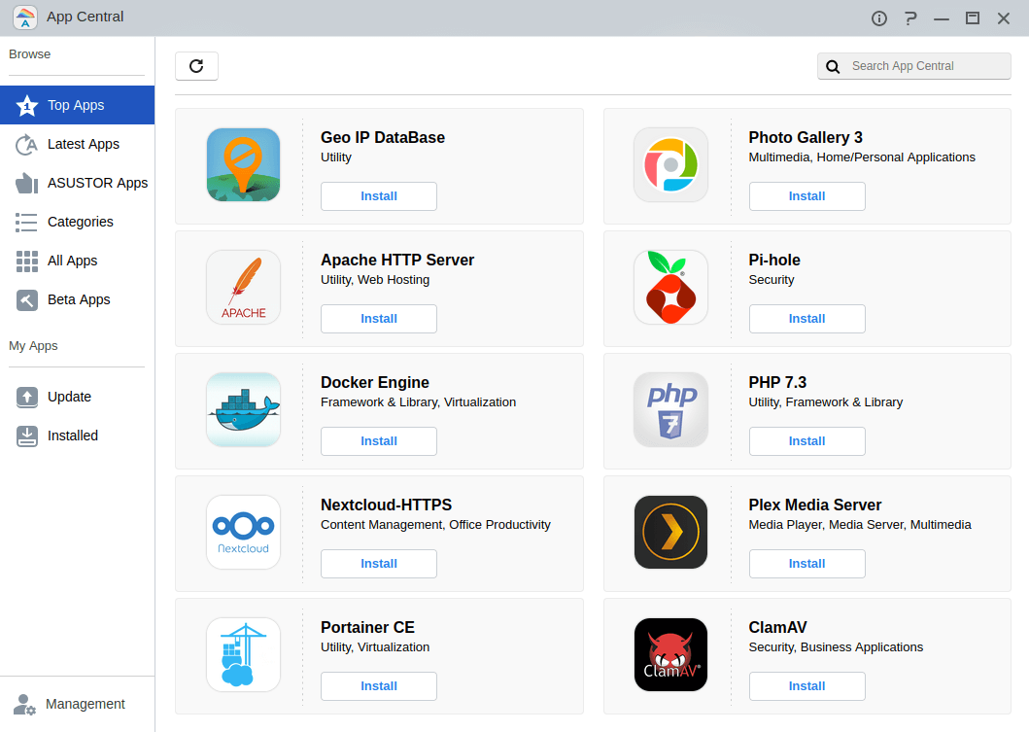Viewport: 1029px width, 732px height.
Task: Install Photo Gallery 3
Action: [807, 196]
